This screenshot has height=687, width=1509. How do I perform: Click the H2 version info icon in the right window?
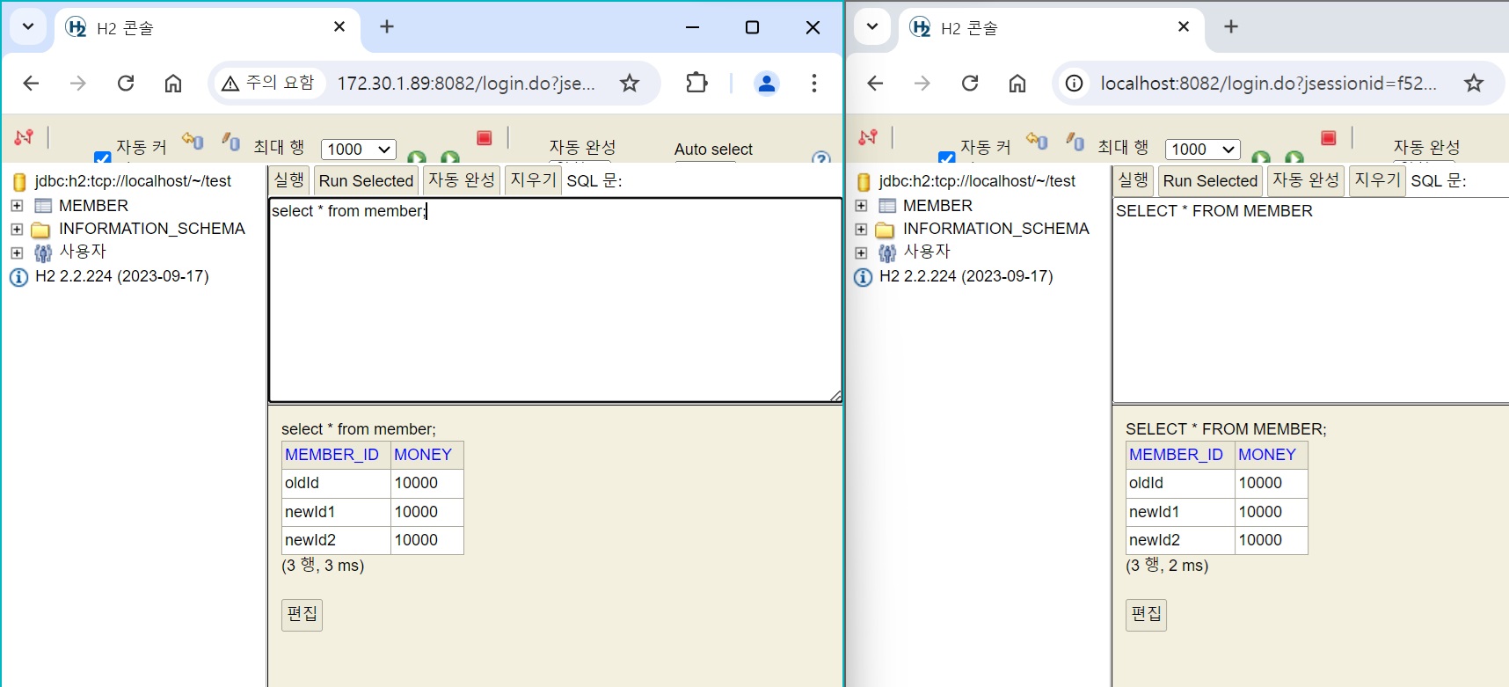[863, 277]
